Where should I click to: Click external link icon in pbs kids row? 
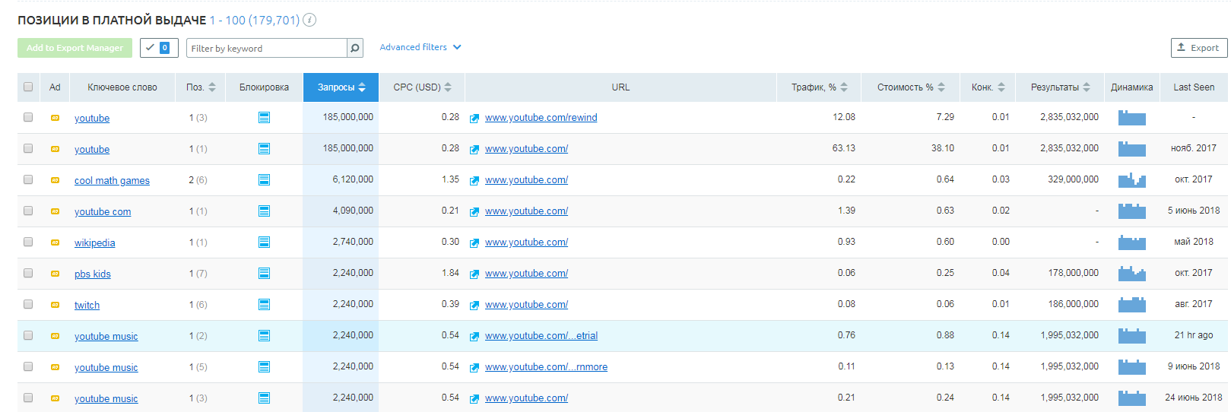pyautogui.click(x=474, y=274)
